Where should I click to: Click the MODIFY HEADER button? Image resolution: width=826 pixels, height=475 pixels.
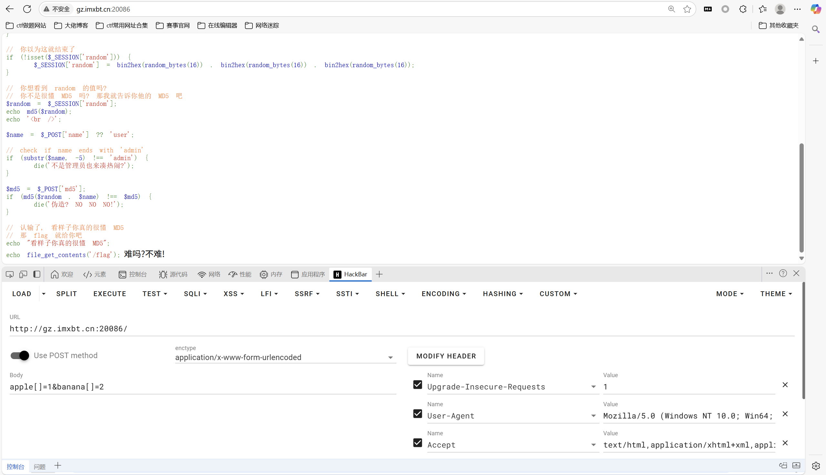446,356
